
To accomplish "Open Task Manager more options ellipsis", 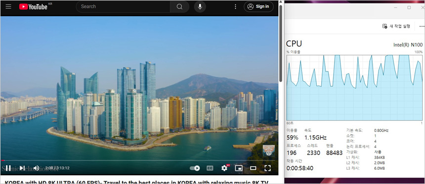I will click(422, 26).
